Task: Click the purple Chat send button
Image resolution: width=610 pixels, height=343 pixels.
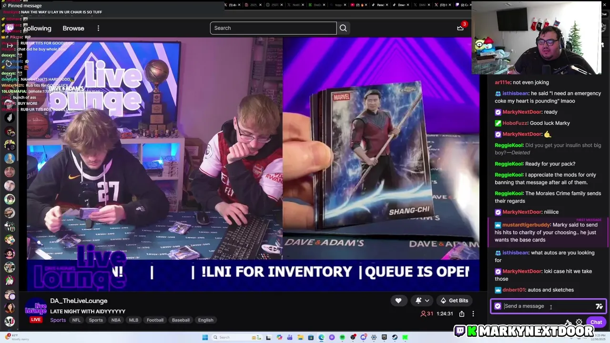Action: 596,322
